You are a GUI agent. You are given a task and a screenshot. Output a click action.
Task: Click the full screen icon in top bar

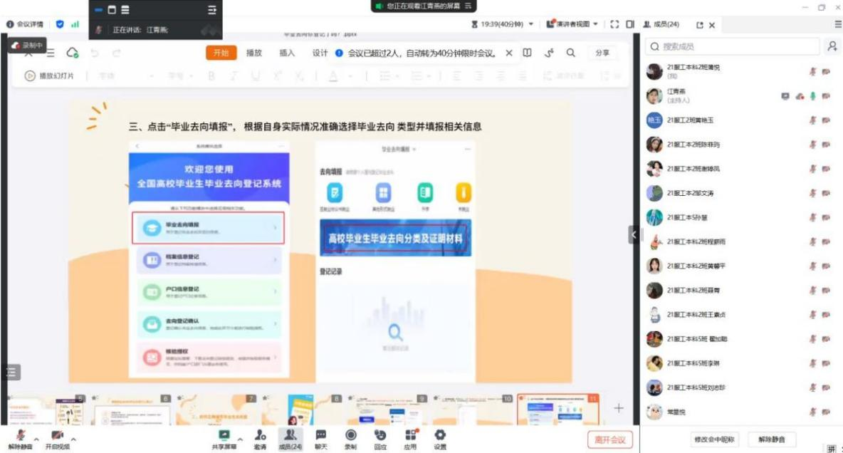[x=614, y=24]
